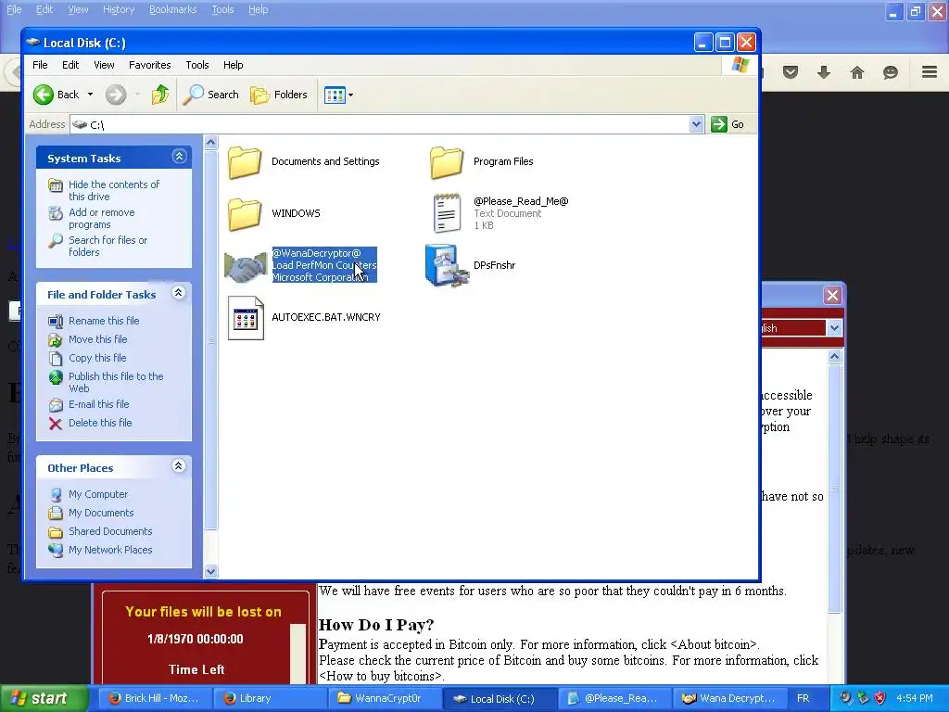Click Rename this file
949x712 pixels.
pos(104,321)
